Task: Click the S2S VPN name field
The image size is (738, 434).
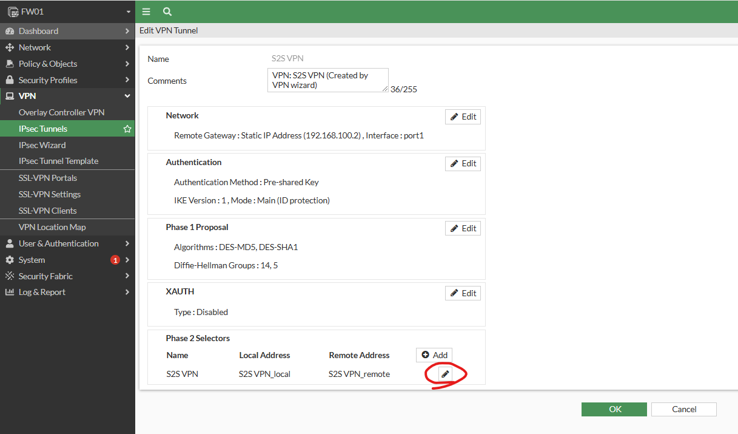Action: point(287,59)
